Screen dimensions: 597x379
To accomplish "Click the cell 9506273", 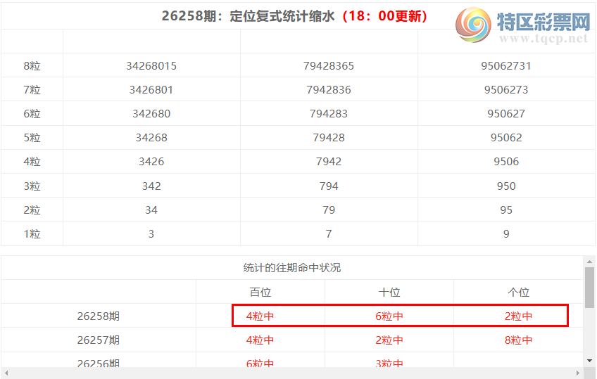I will coord(506,90).
